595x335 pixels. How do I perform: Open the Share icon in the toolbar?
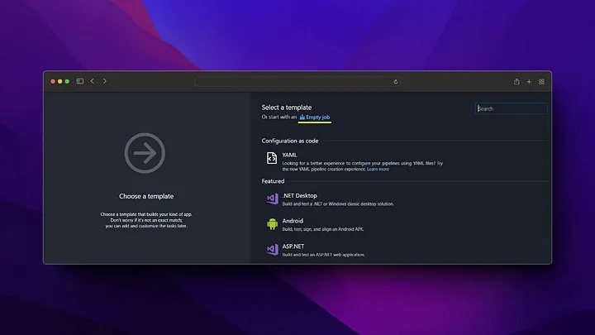click(x=516, y=82)
